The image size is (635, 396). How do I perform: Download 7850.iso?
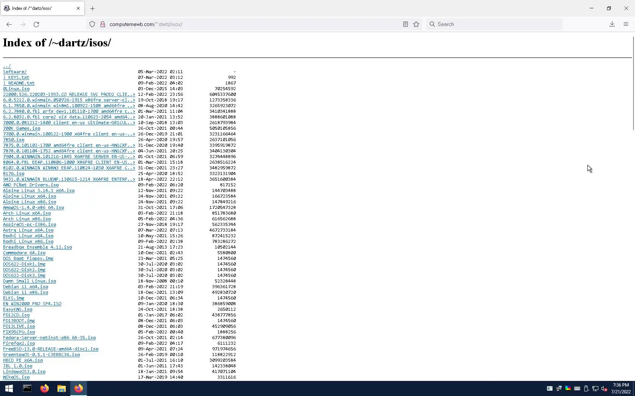tap(14, 140)
